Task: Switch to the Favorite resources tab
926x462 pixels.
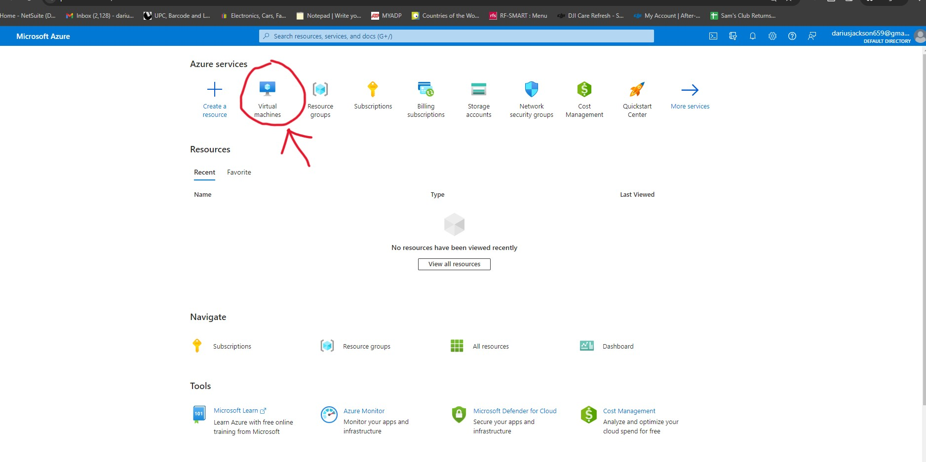Action: pyautogui.click(x=239, y=172)
